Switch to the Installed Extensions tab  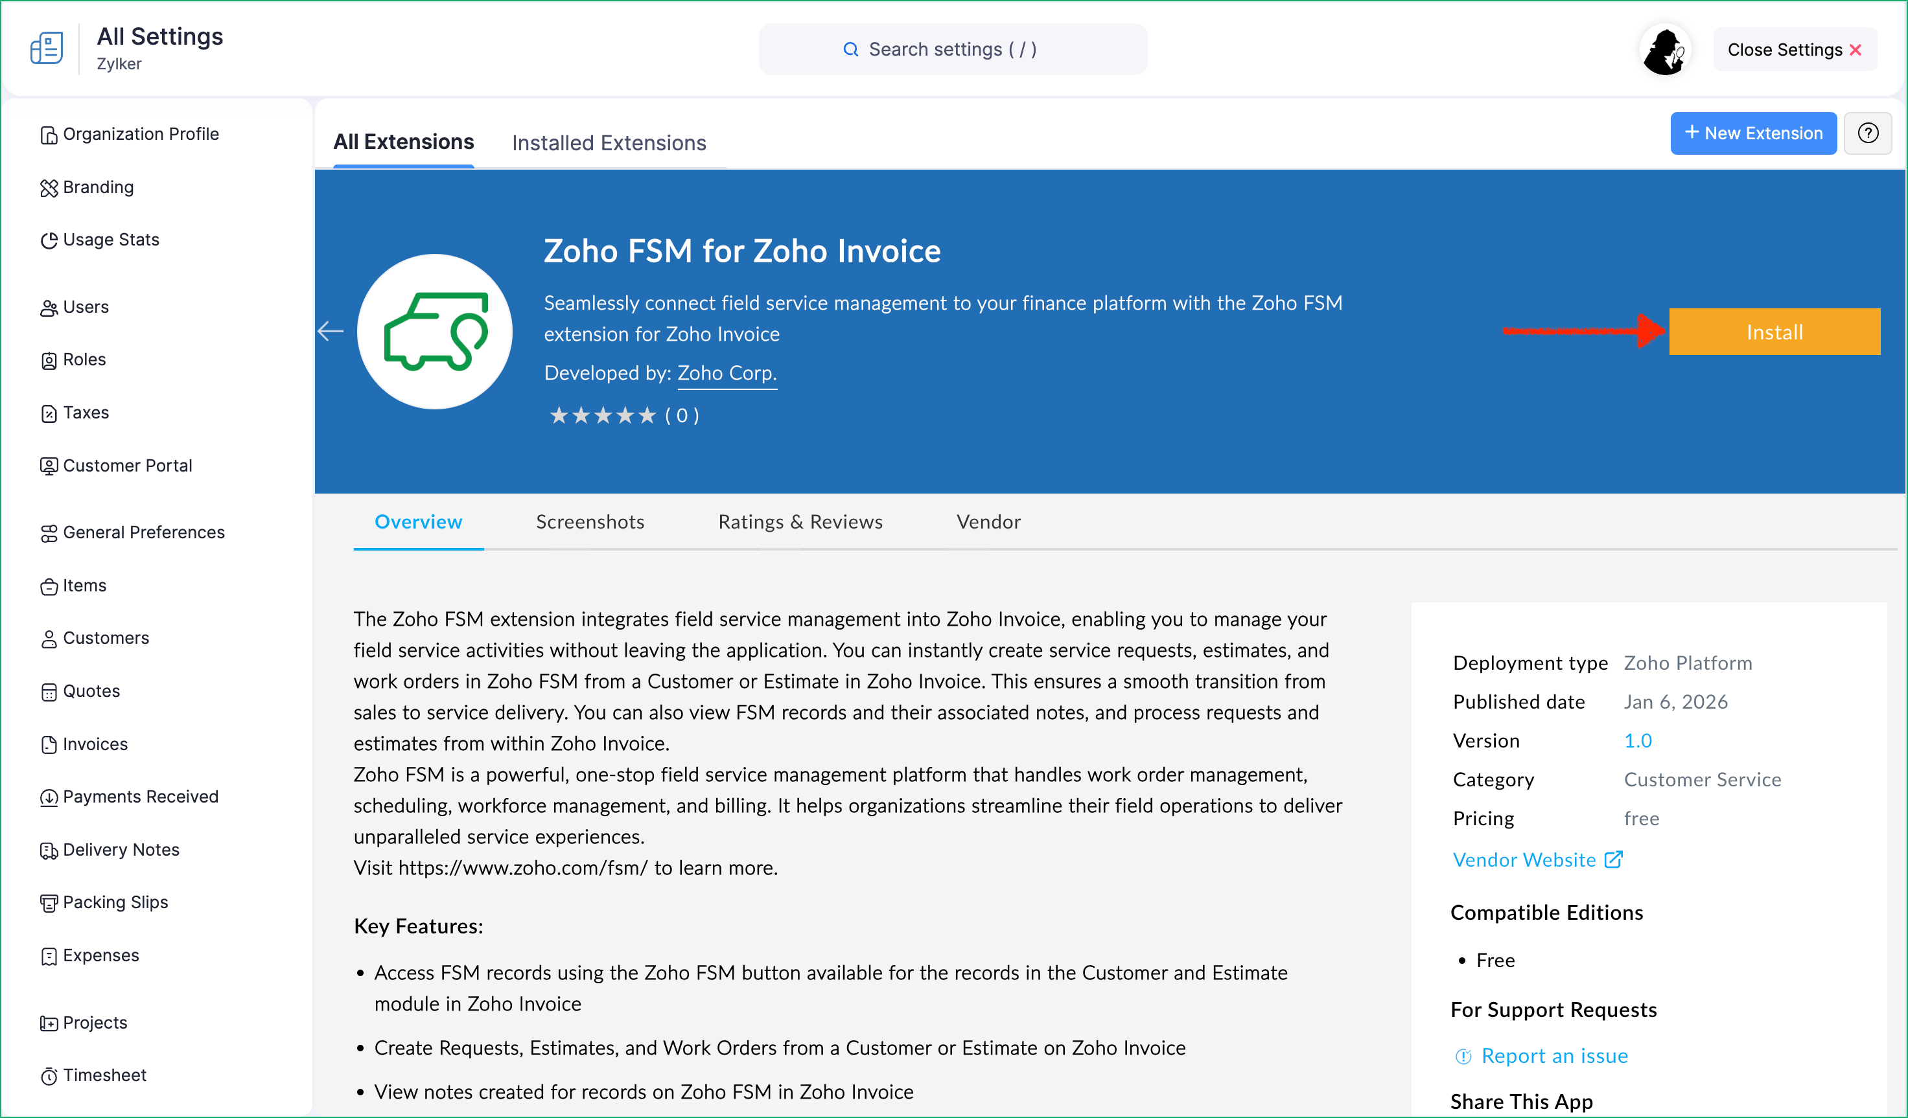click(x=609, y=143)
